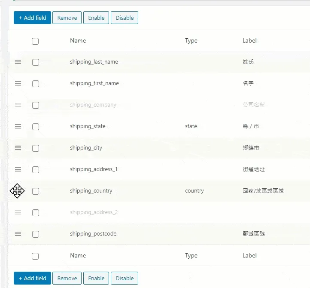Image resolution: width=310 pixels, height=288 pixels.
Task: Click the top Remove button
Action: (x=67, y=18)
